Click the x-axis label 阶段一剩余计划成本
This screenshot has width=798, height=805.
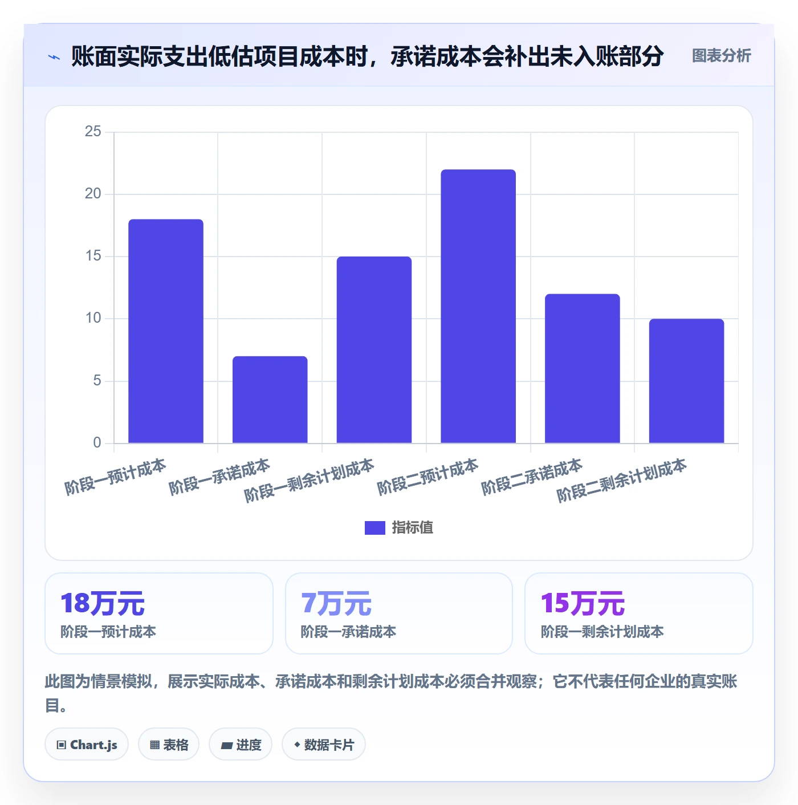(x=310, y=481)
